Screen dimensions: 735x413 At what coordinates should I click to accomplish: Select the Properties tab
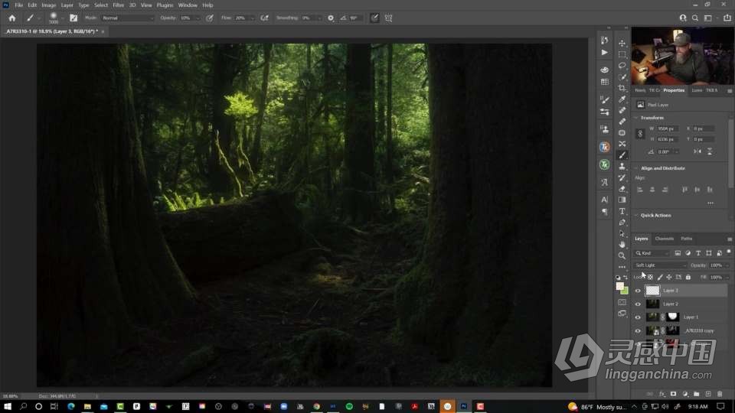674,90
